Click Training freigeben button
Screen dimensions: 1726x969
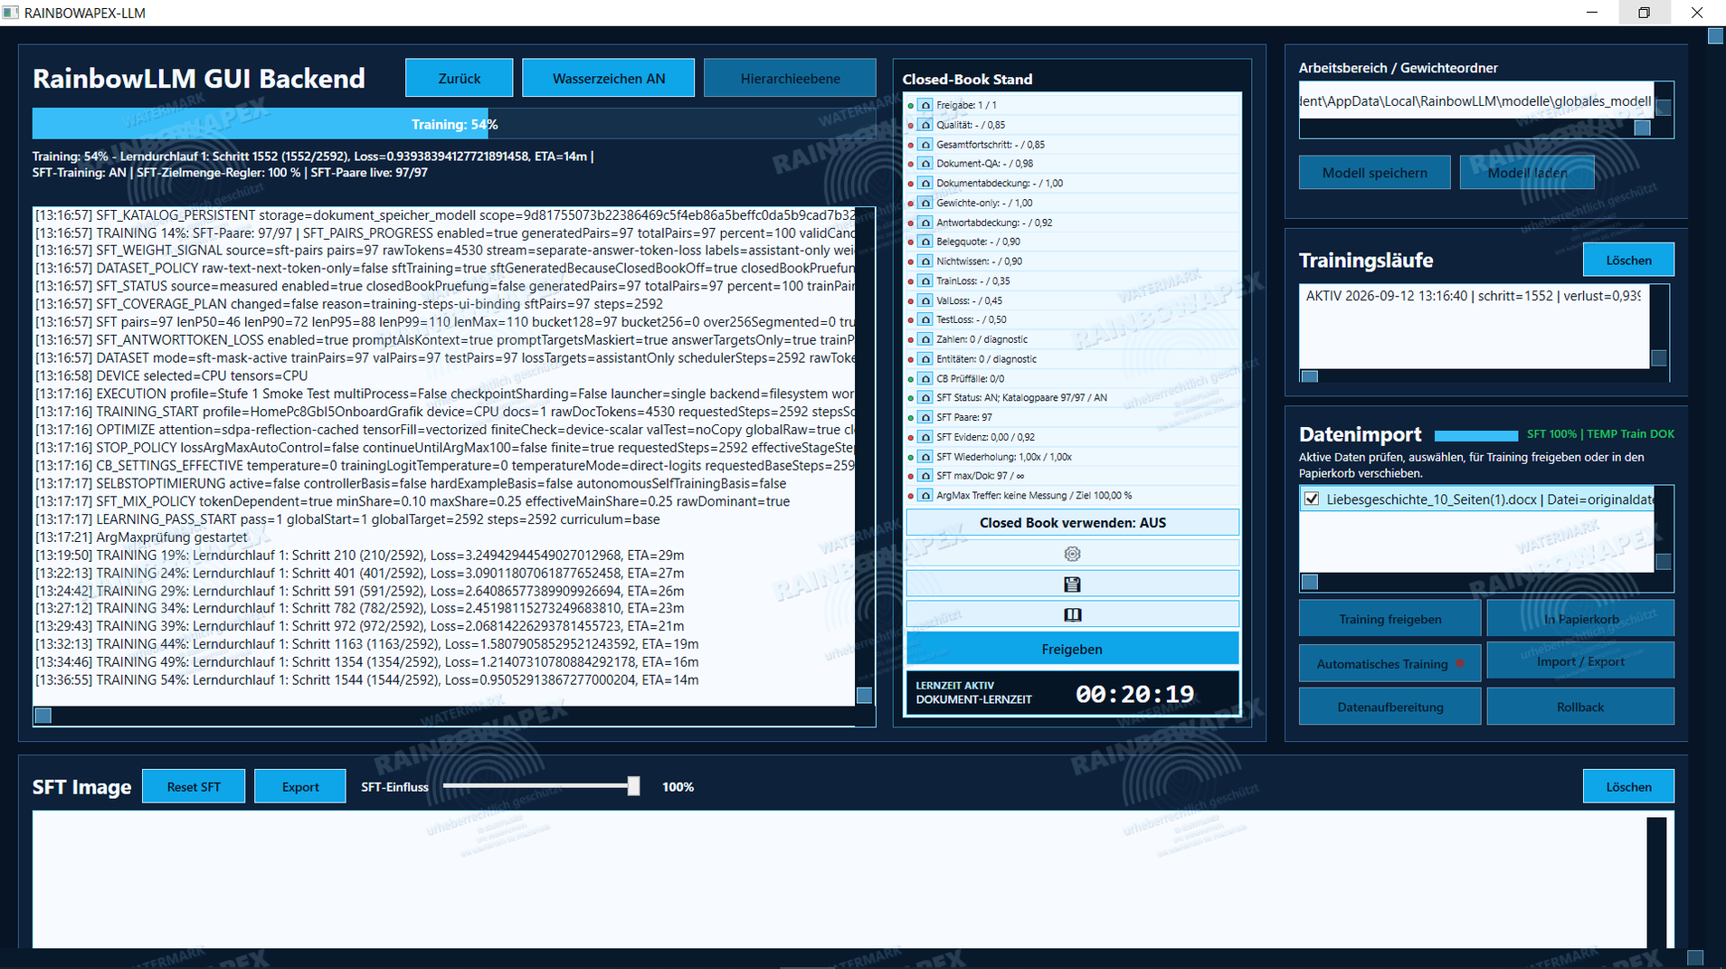[1389, 619]
